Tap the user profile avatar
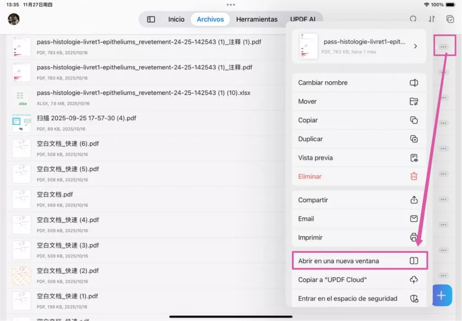The height and width of the screenshot is (321, 462). pyautogui.click(x=14, y=19)
